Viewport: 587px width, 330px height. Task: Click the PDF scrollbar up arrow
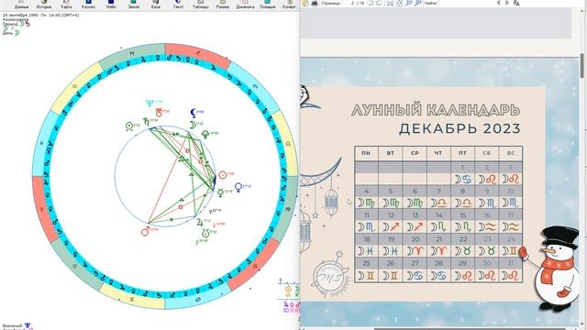pyautogui.click(x=583, y=10)
